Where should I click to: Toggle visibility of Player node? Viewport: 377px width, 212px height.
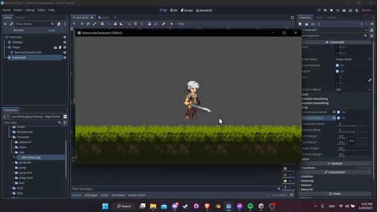pyautogui.click(x=65, y=47)
